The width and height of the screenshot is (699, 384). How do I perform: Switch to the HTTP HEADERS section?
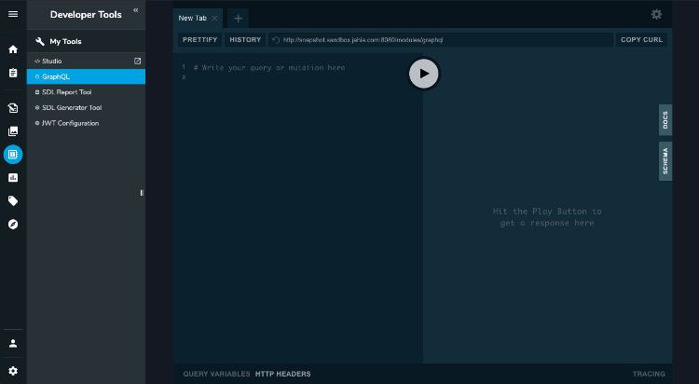(282, 374)
